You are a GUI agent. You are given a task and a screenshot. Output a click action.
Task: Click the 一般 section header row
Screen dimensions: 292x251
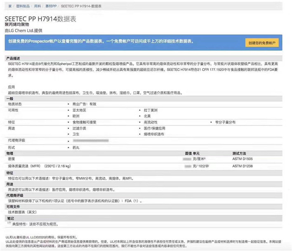point(10,99)
